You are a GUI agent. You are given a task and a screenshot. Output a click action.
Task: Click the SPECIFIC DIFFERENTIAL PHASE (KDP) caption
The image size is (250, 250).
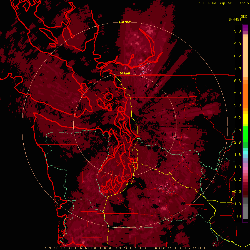(87, 248)
